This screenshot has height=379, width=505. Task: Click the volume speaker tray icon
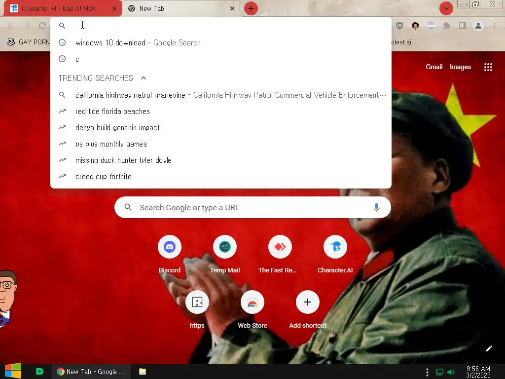point(451,372)
